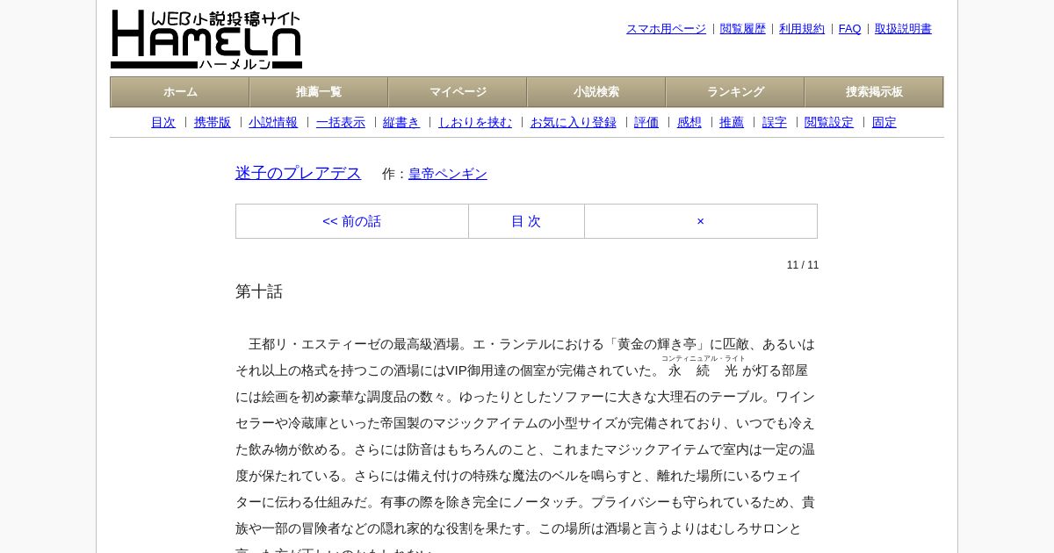Switch to 縦書き vertical writing

(401, 123)
